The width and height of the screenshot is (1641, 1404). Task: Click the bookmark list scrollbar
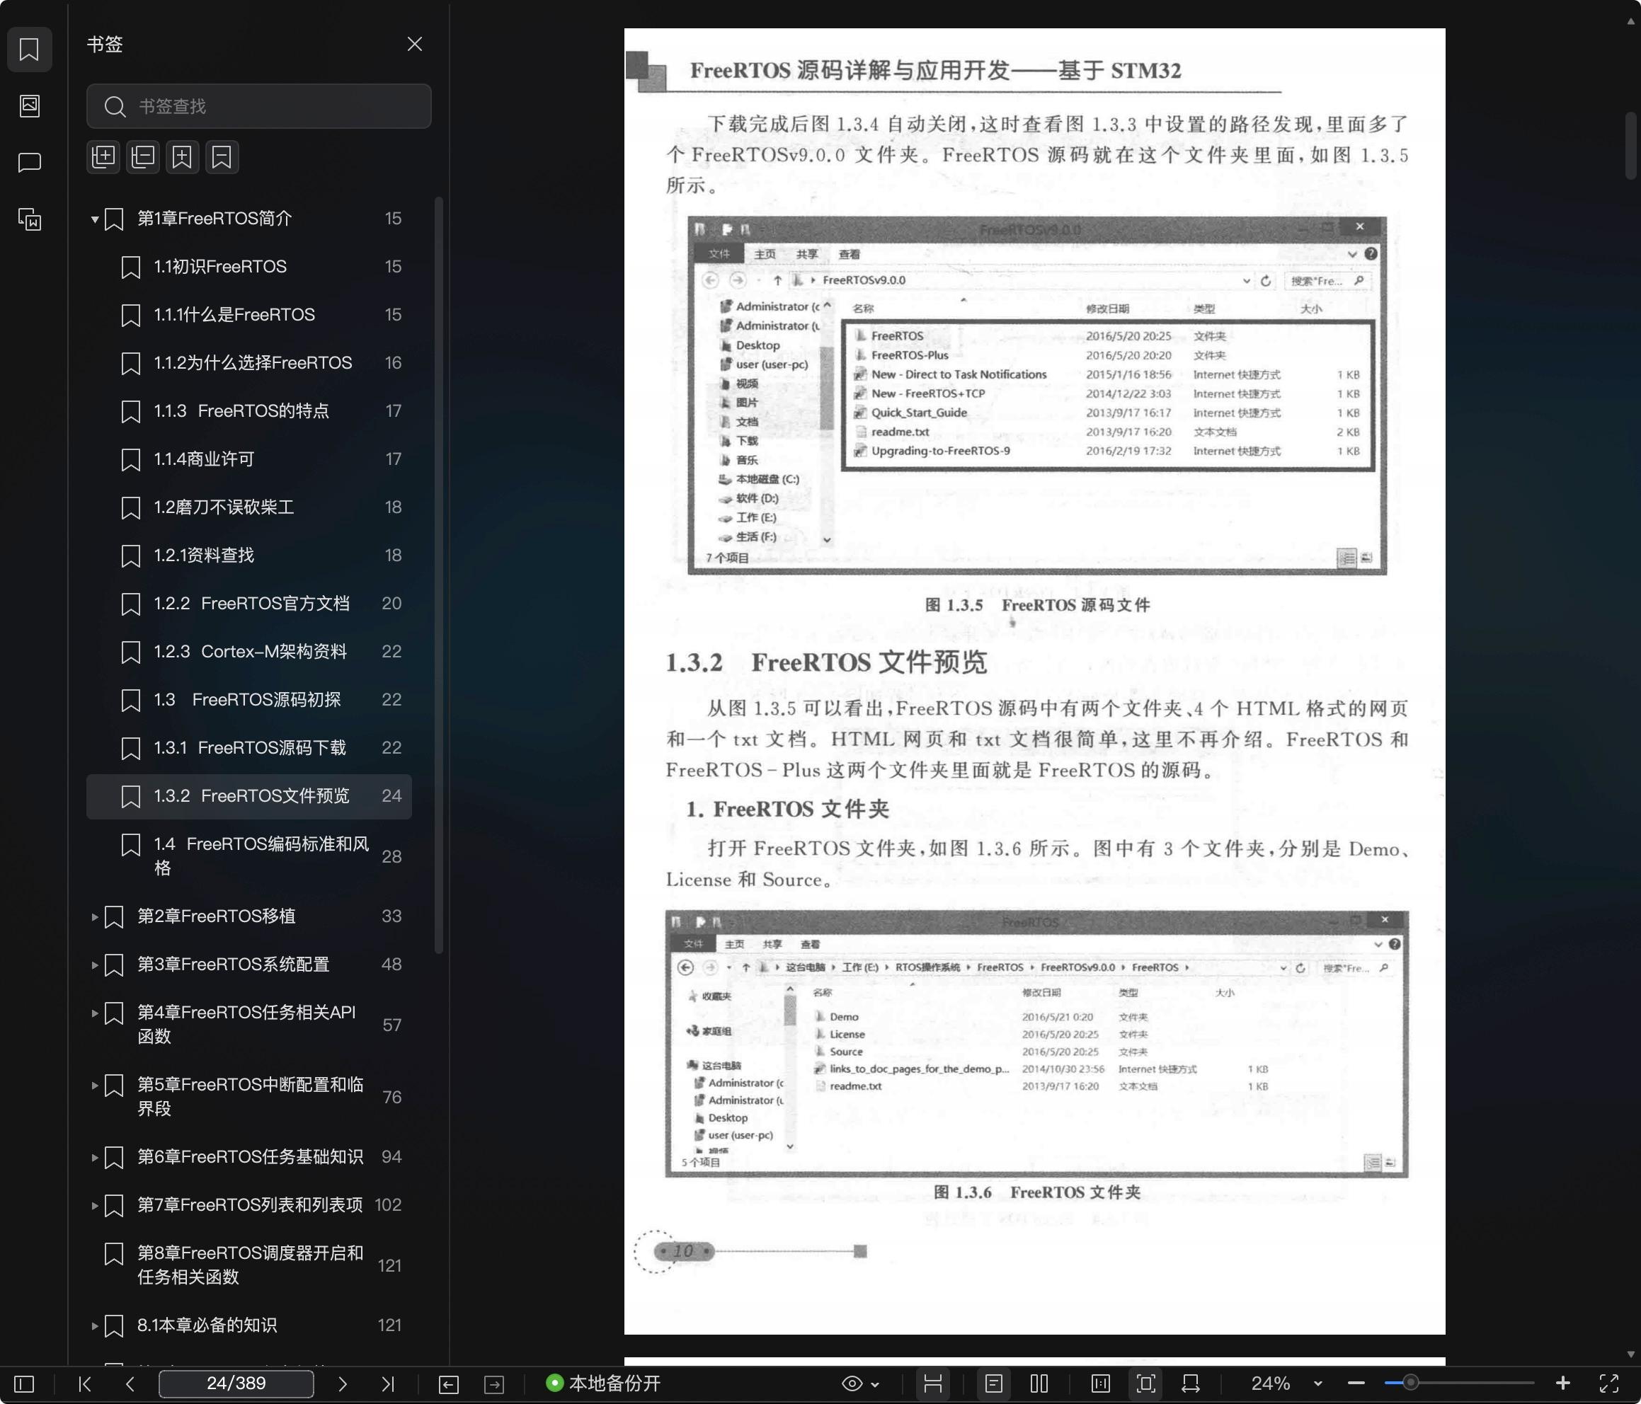439,576
